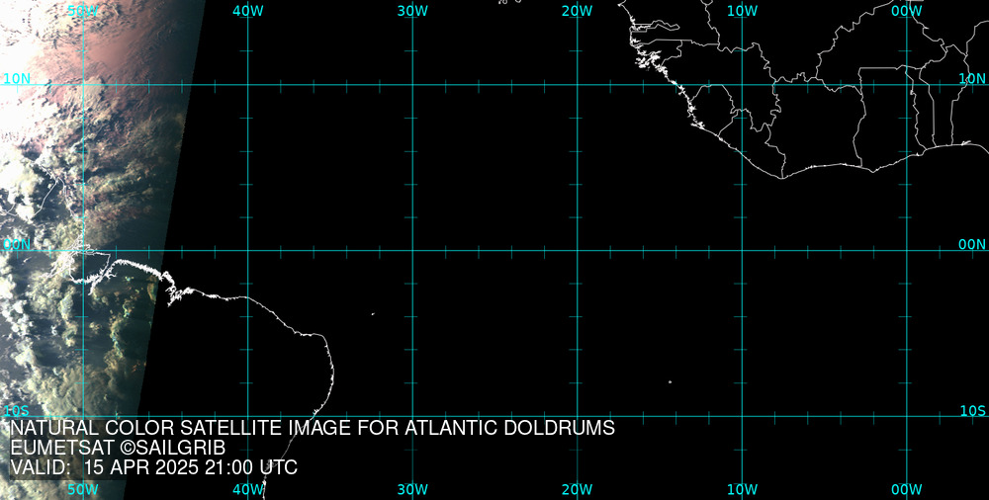Click the '40W' longitude label along the bottom edge
989x500 pixels.
tap(248, 489)
